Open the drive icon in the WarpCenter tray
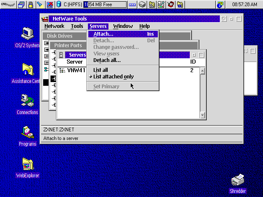 pos(142,5)
